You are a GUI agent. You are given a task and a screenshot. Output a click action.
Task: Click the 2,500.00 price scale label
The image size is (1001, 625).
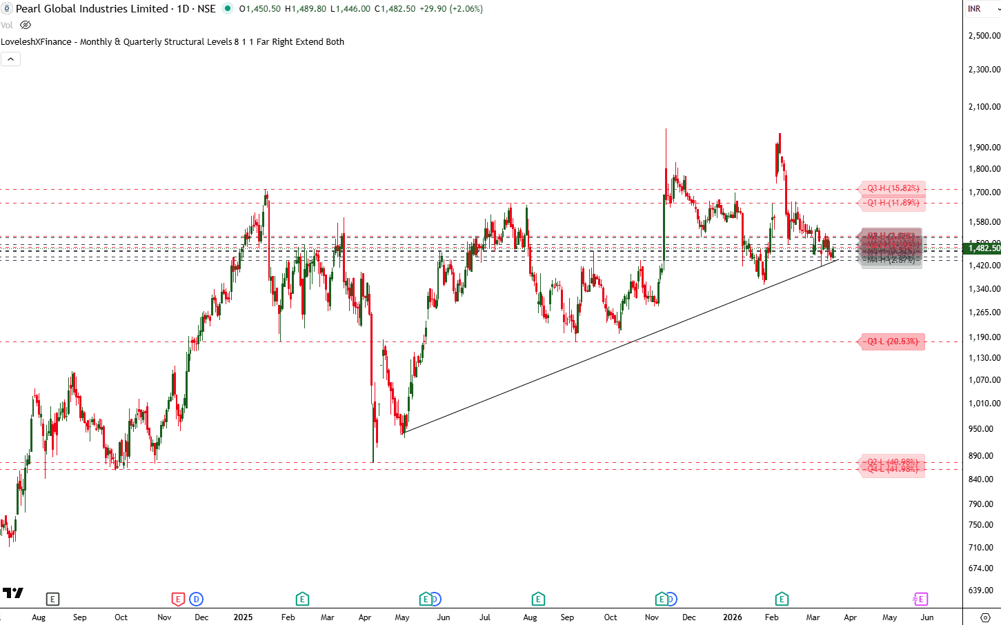pos(984,36)
